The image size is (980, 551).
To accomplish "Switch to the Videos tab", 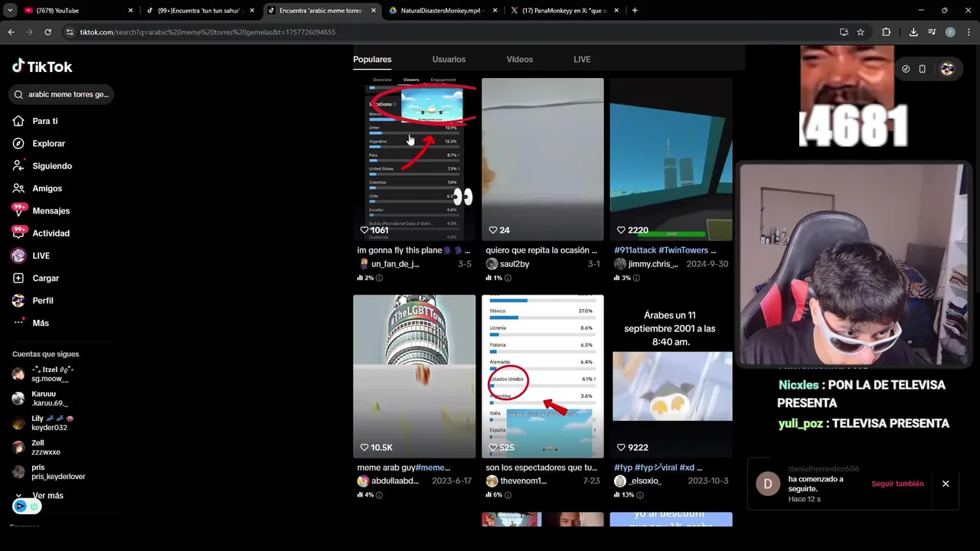I will 520,59.
